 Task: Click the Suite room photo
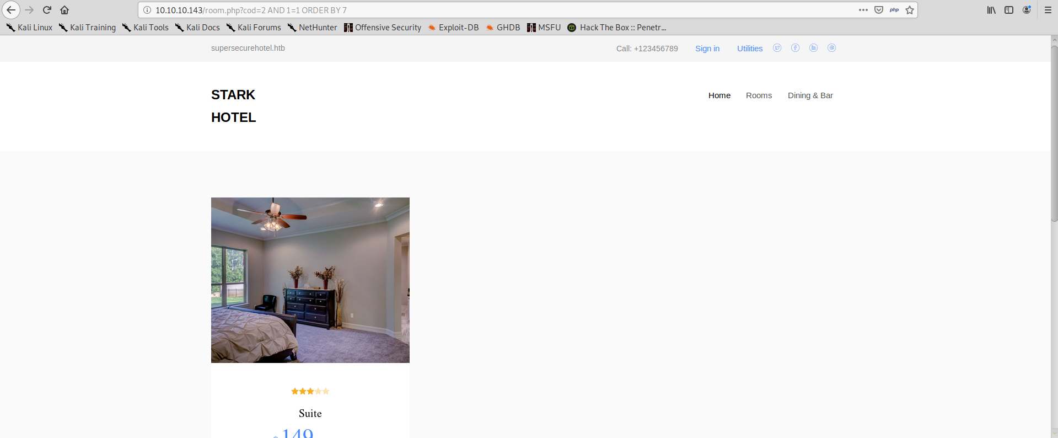[310, 280]
